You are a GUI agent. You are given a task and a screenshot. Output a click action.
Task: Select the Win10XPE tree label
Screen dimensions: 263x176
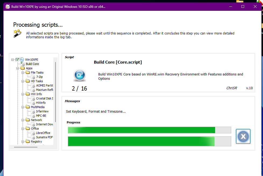click(31, 60)
